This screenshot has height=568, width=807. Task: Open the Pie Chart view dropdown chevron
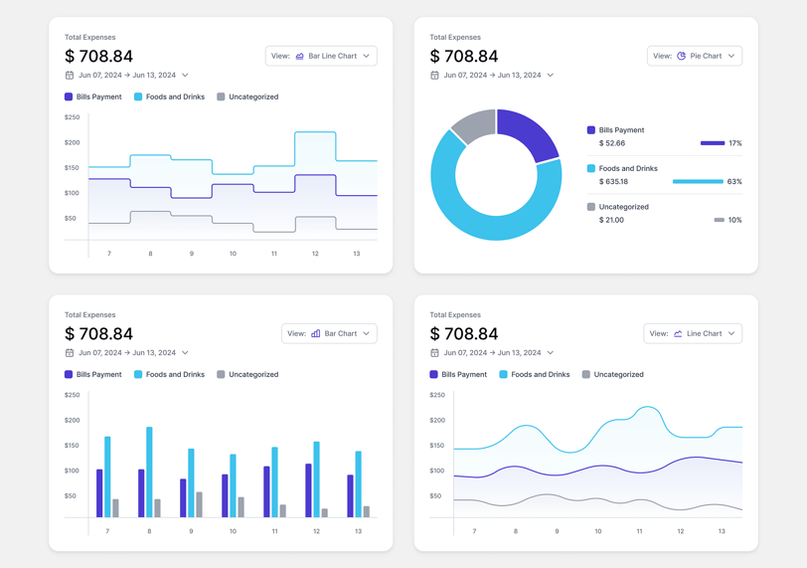(x=731, y=56)
